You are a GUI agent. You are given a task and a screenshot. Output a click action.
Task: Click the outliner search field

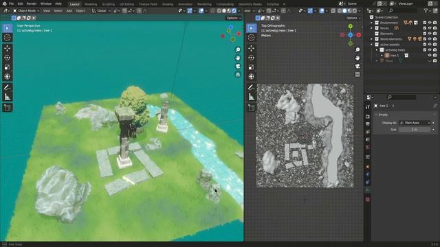[403, 11]
